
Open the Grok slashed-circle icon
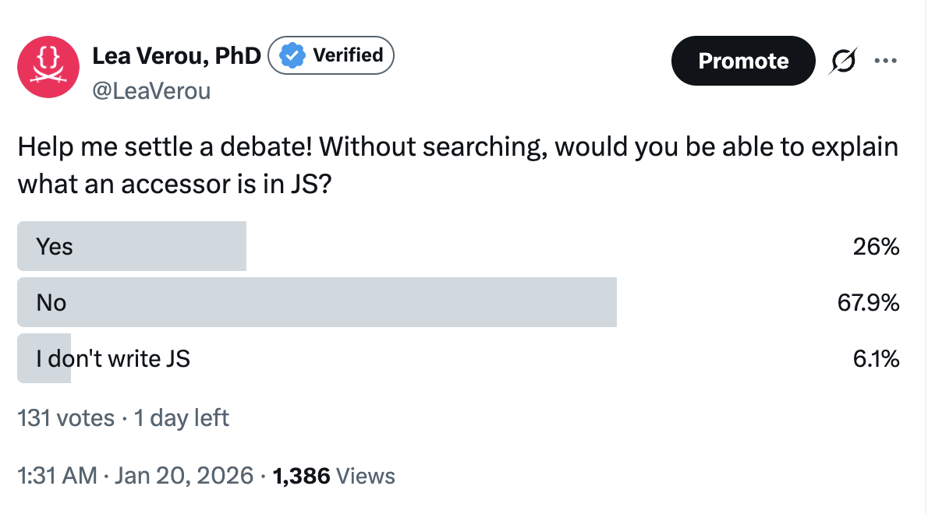pos(843,60)
